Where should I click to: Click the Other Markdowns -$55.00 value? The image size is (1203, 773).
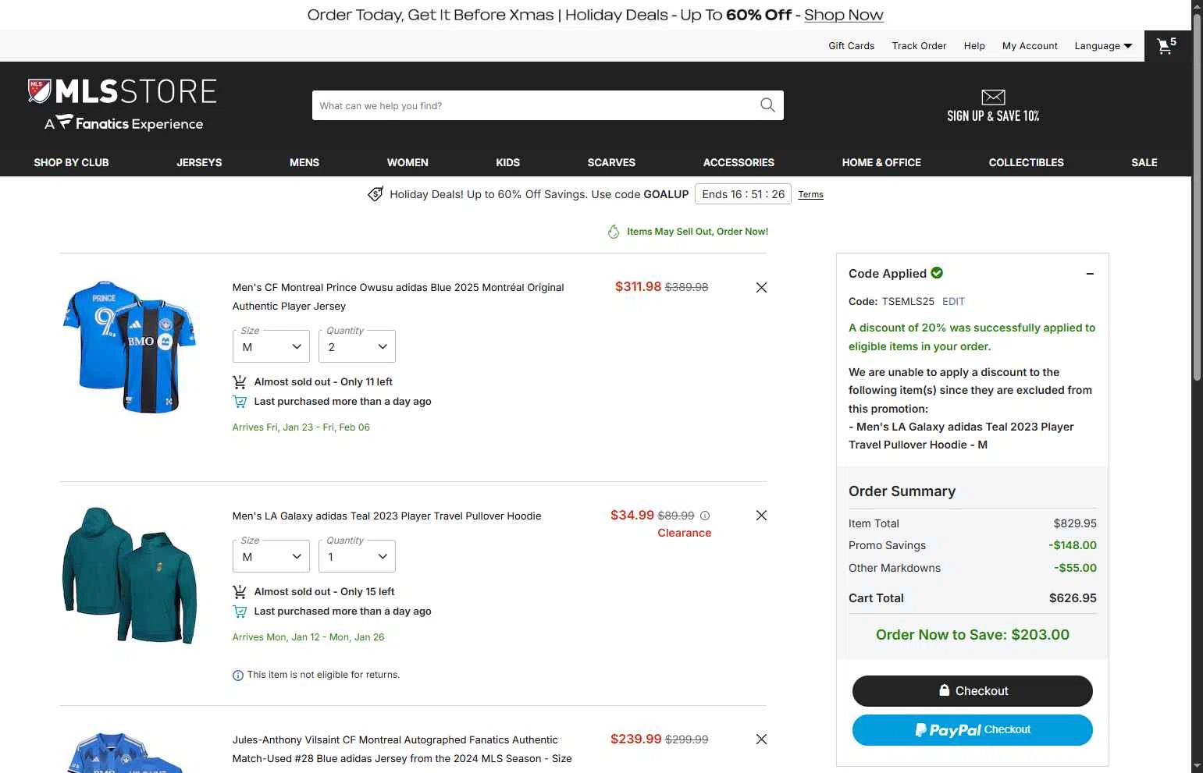pyautogui.click(x=1075, y=569)
